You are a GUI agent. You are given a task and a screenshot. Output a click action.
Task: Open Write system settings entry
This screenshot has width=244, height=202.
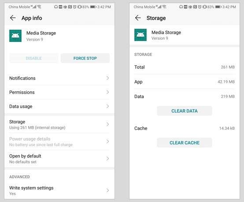click(59, 191)
